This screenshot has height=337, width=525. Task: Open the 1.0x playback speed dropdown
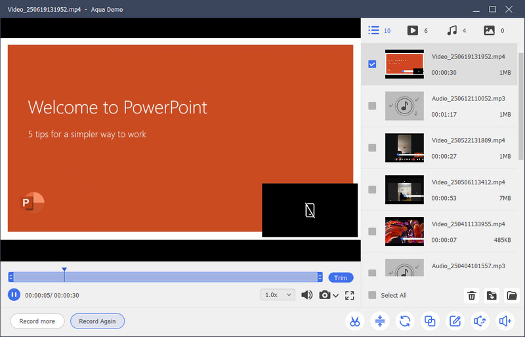(278, 295)
